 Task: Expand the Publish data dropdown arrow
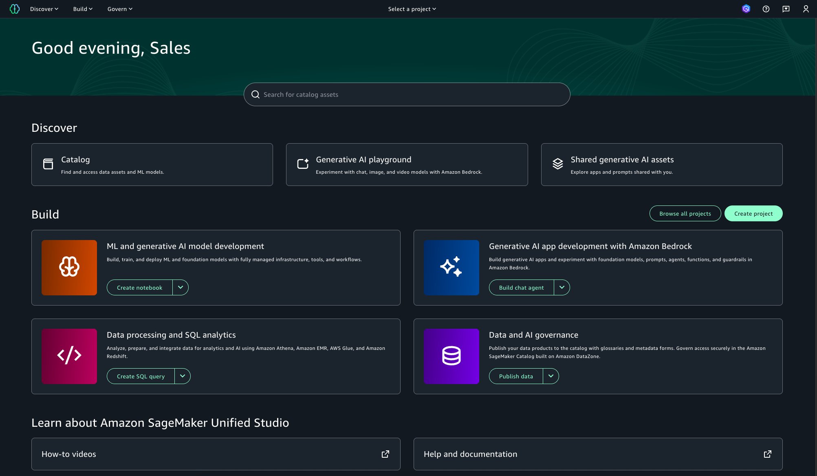[551, 376]
